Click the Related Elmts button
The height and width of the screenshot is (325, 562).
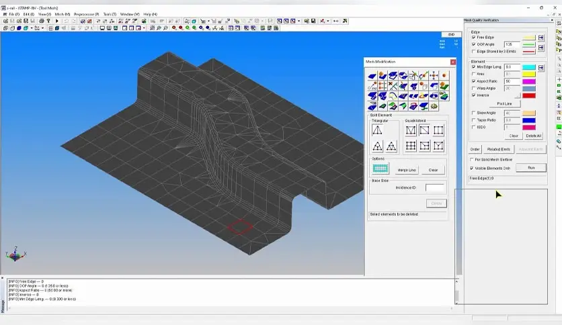click(499, 149)
